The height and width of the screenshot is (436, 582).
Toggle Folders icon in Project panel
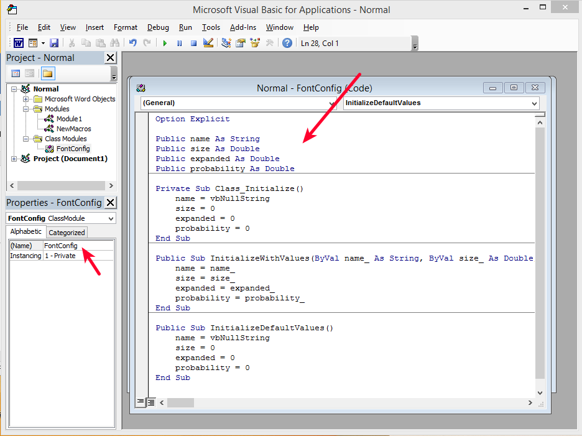(47, 73)
